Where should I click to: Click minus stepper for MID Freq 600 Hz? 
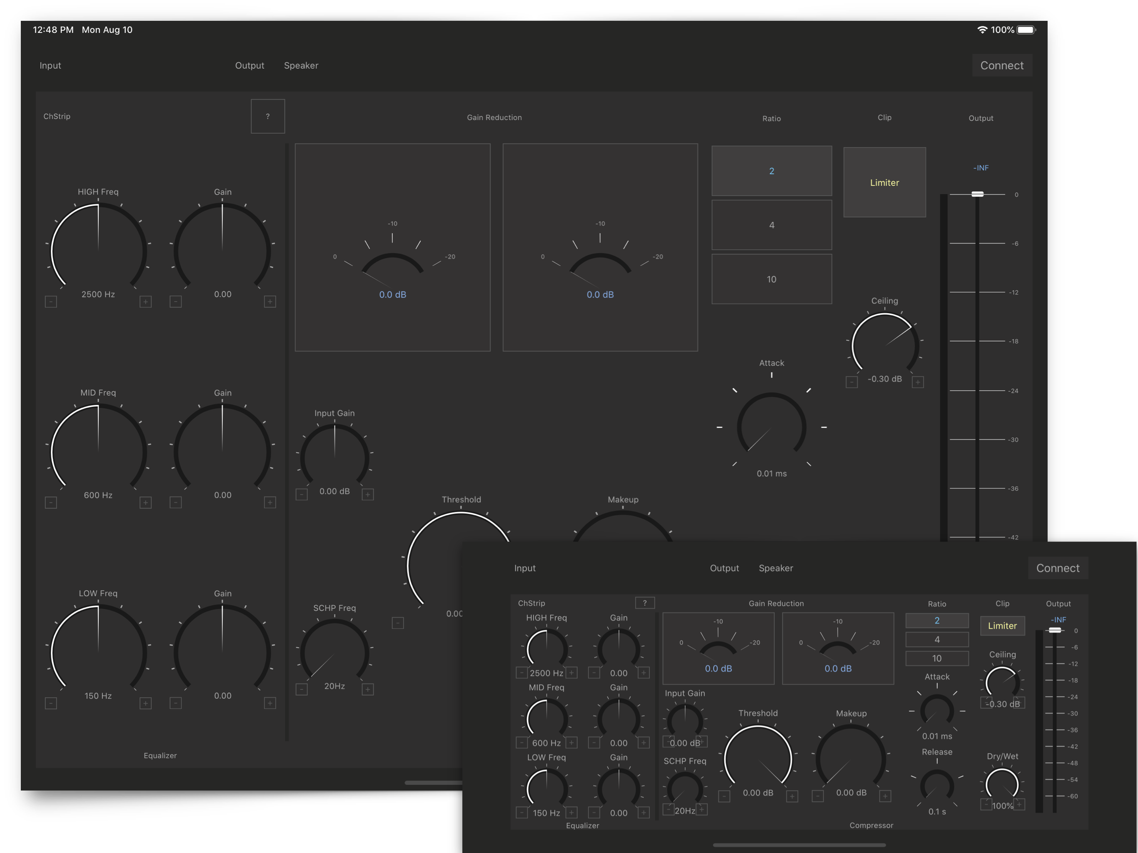pyautogui.click(x=50, y=502)
